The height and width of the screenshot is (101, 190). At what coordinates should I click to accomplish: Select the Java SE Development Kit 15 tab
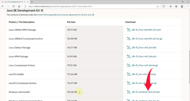pos(14,2)
